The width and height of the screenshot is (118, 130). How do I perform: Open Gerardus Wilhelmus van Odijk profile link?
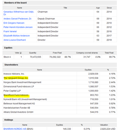point(19,13)
